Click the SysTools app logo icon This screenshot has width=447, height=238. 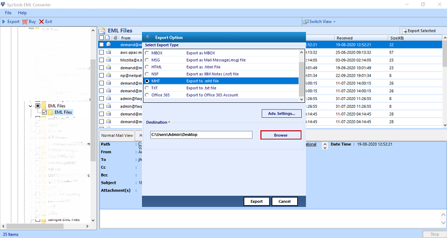click(x=3, y=4)
